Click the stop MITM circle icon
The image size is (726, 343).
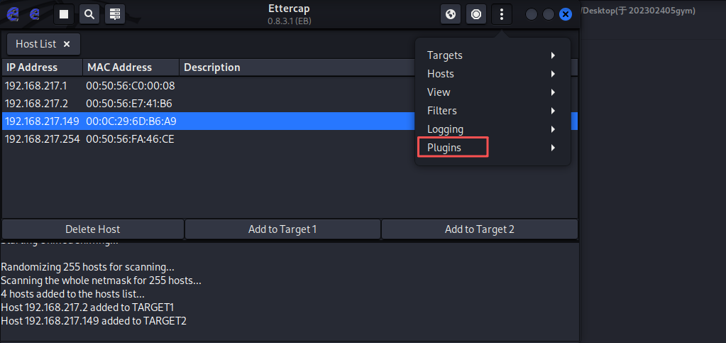pyautogui.click(x=476, y=13)
